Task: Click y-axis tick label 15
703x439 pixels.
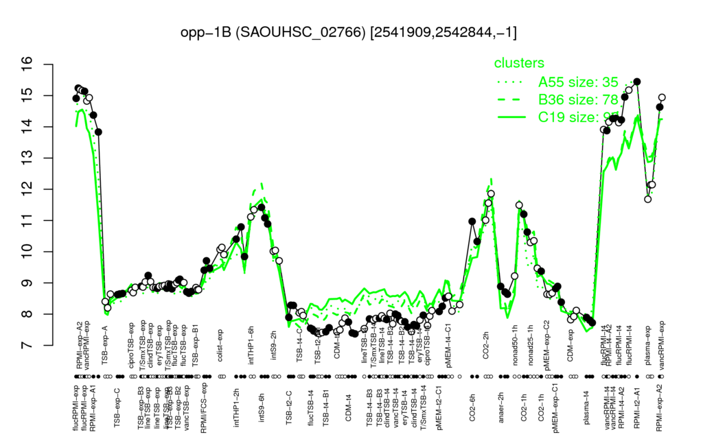Action: 27,95
